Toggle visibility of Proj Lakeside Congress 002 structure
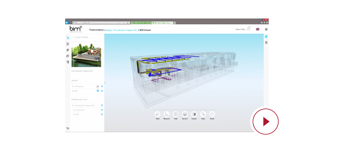Screen dimensions: 345x141 [102, 106]
